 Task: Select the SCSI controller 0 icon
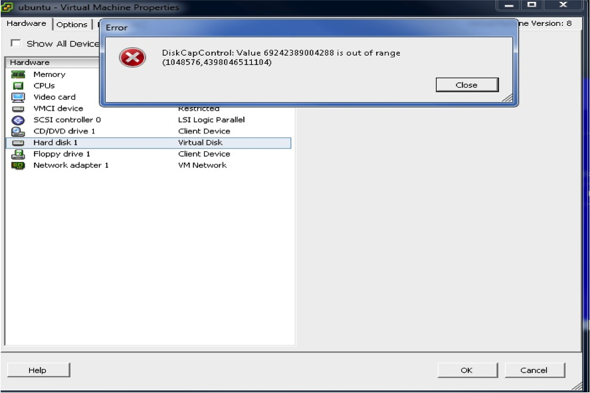coord(18,120)
